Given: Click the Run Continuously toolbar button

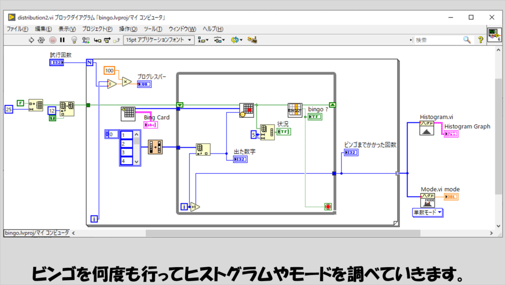Looking at the screenshot, I should 42,40.
